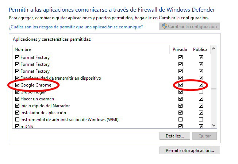The width and height of the screenshot is (238, 164).
Task: Open Detalles for the selected application
Action: click(174, 136)
